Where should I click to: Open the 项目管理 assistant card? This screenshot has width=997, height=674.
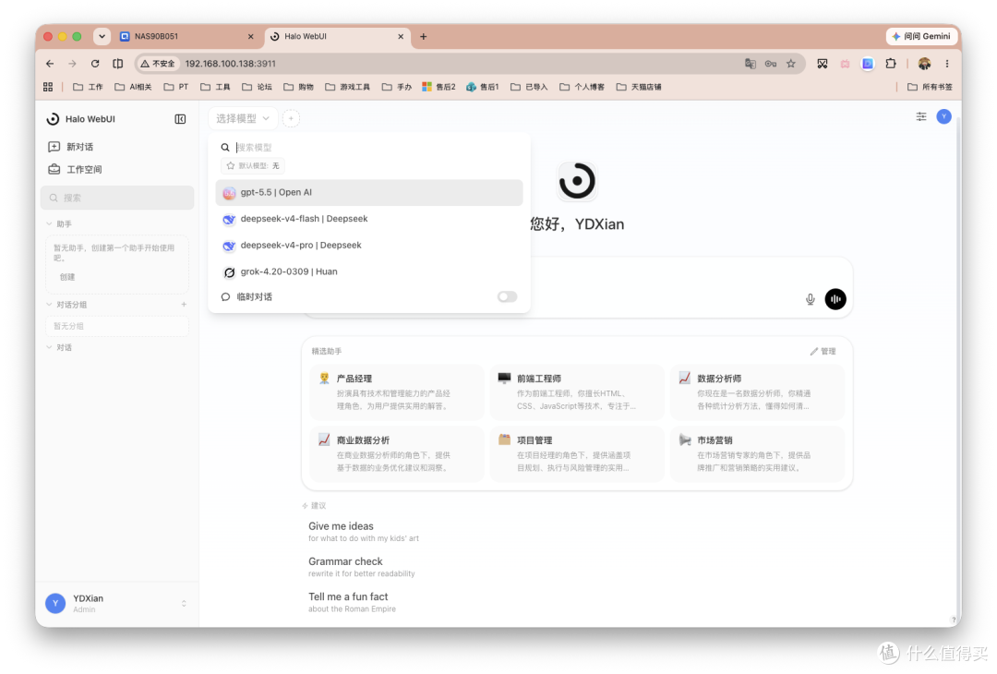pos(577,454)
